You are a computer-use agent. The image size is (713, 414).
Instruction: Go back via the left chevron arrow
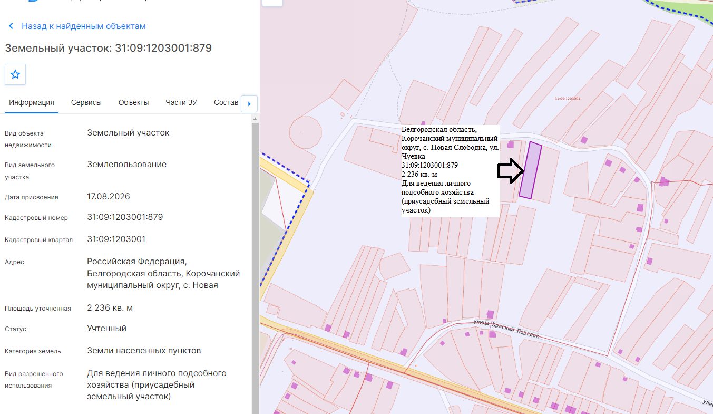click(11, 26)
